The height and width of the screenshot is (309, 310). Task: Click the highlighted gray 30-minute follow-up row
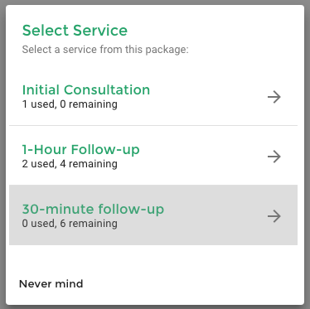click(153, 215)
